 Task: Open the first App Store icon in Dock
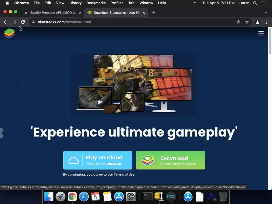click(119, 197)
